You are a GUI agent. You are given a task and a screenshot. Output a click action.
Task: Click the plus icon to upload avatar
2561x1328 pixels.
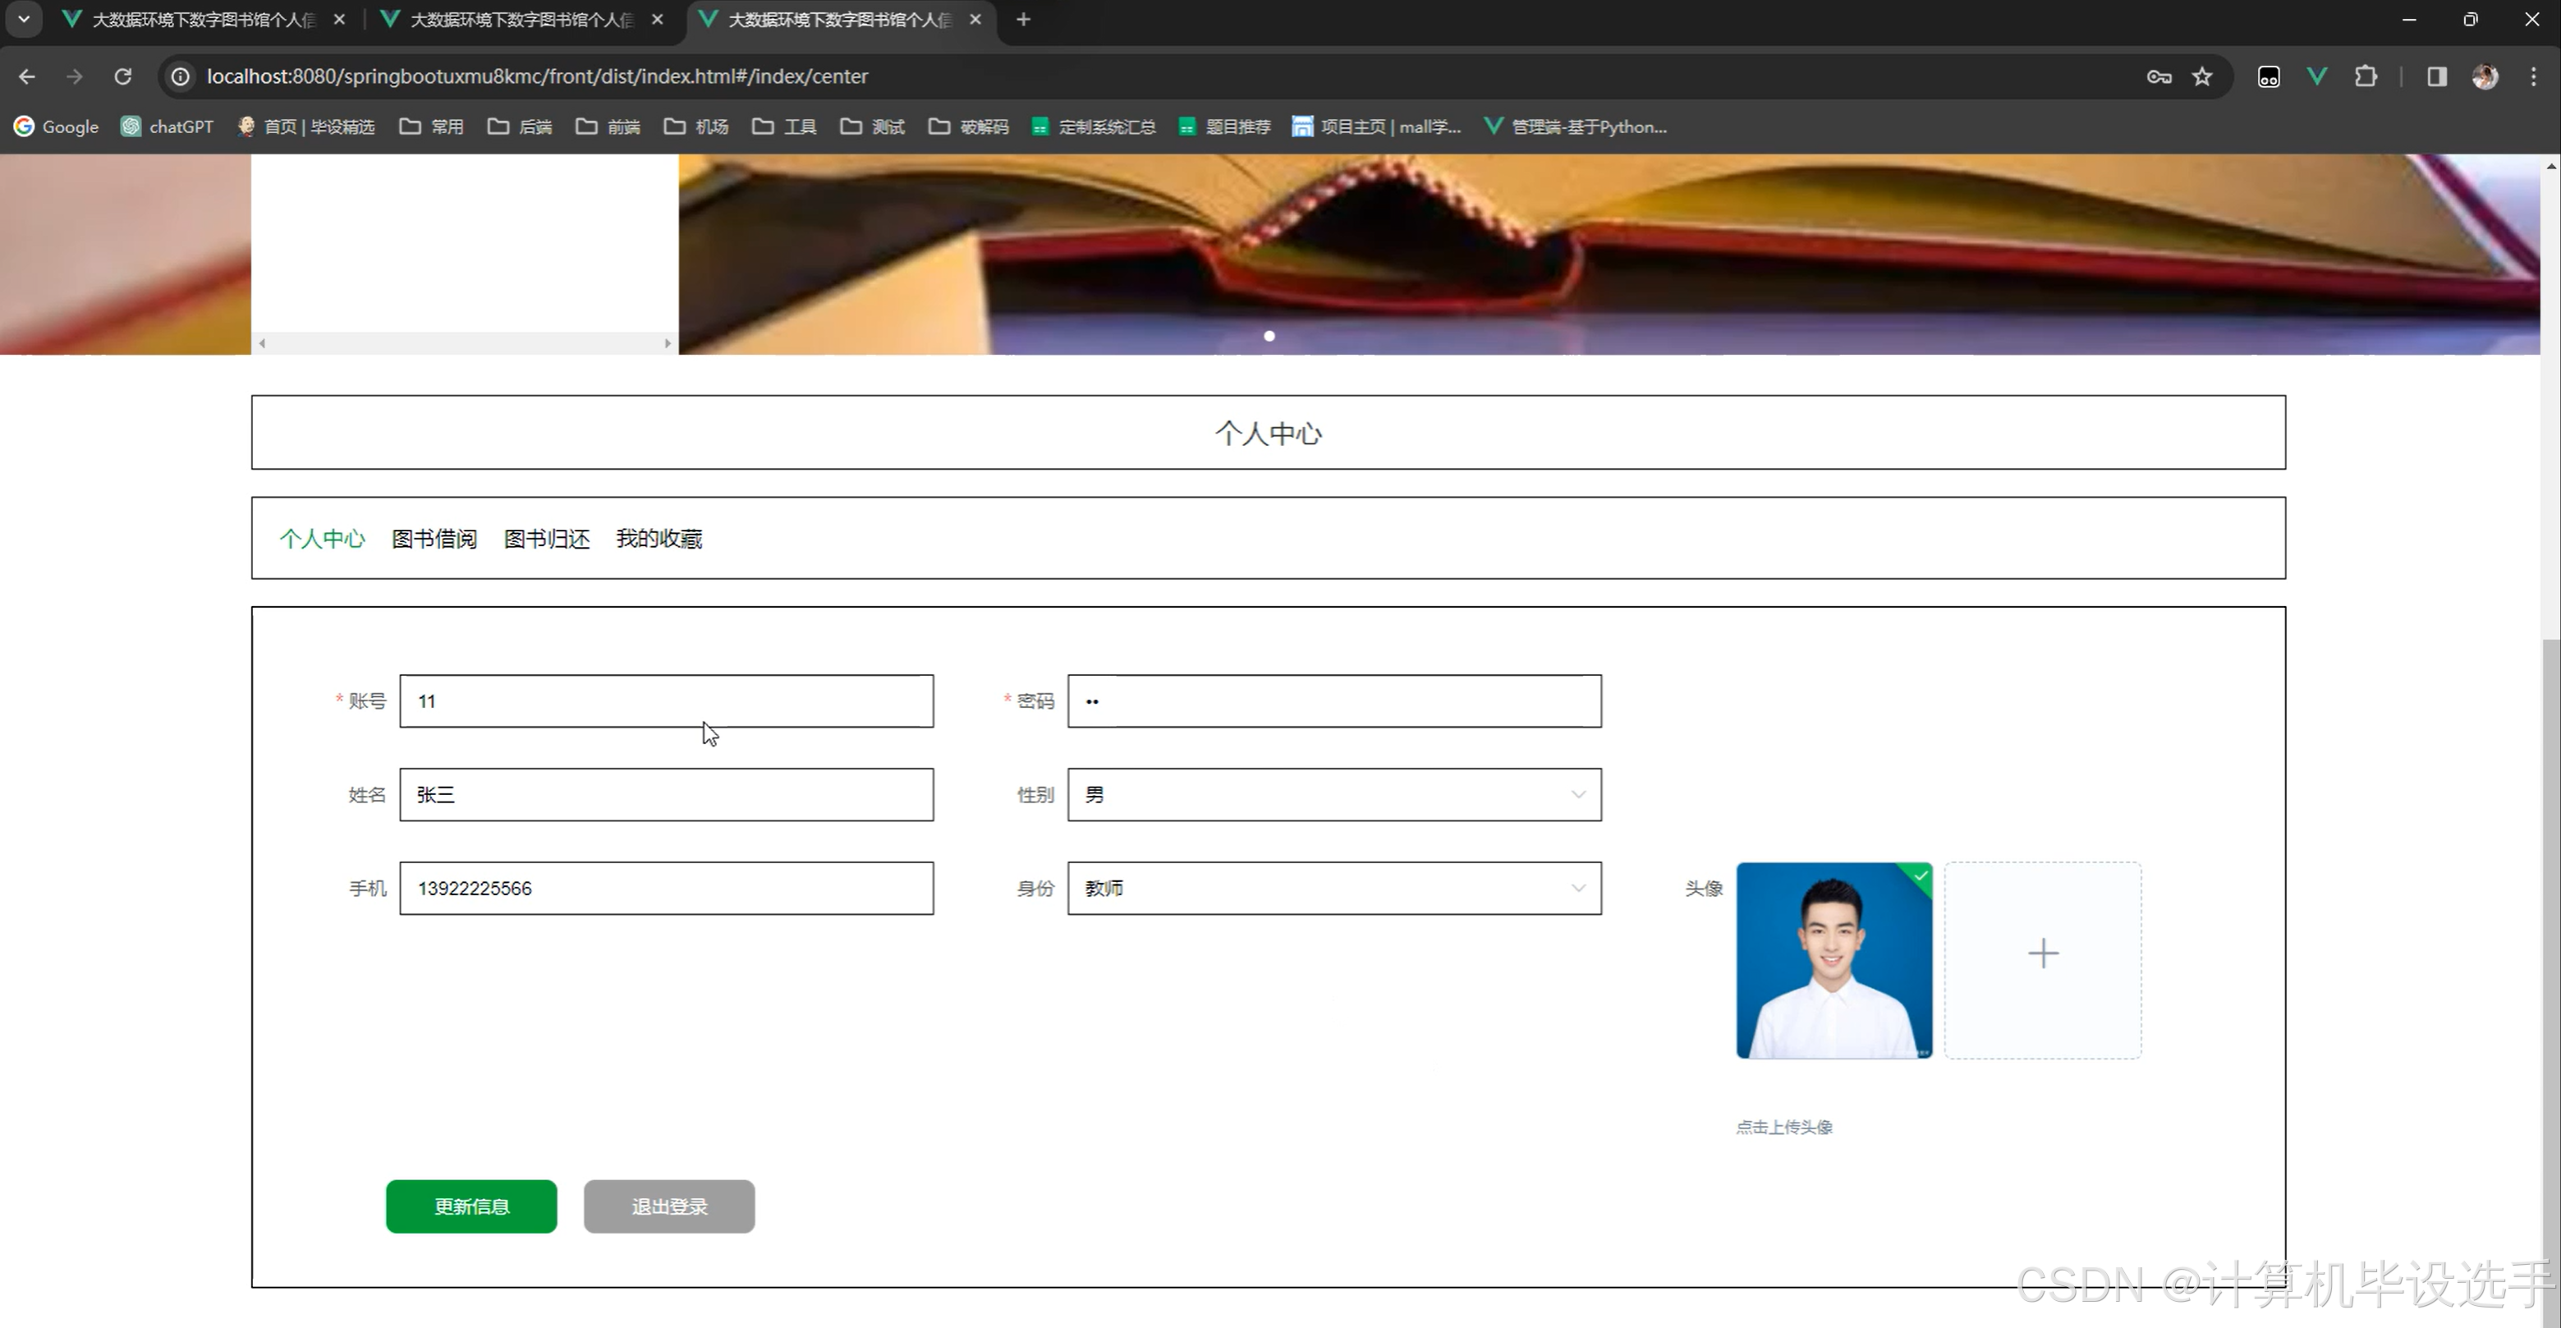2042,954
